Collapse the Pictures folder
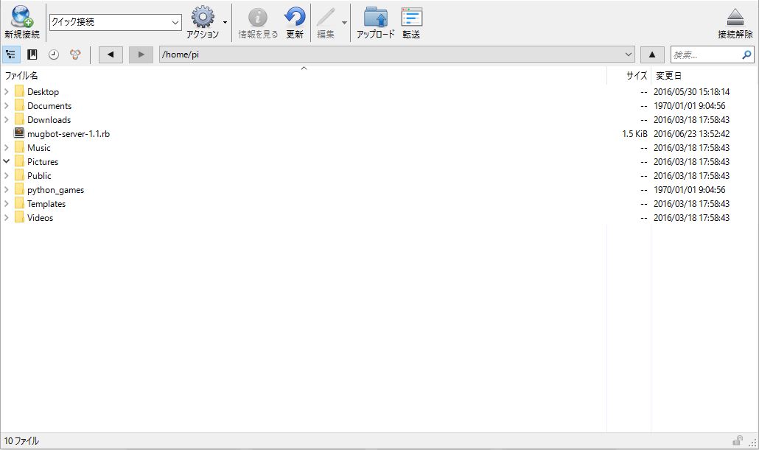This screenshot has height=450, width=759. tap(7, 161)
